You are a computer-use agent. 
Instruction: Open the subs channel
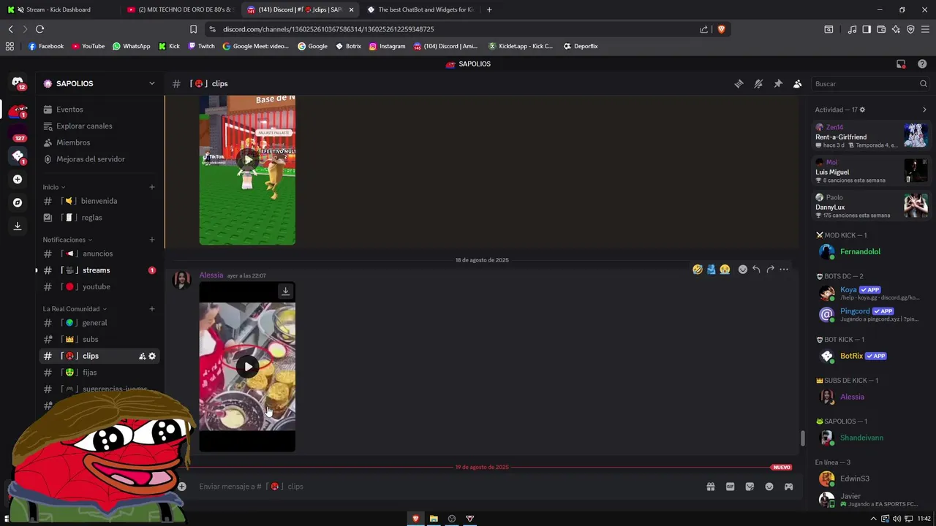coord(99,340)
